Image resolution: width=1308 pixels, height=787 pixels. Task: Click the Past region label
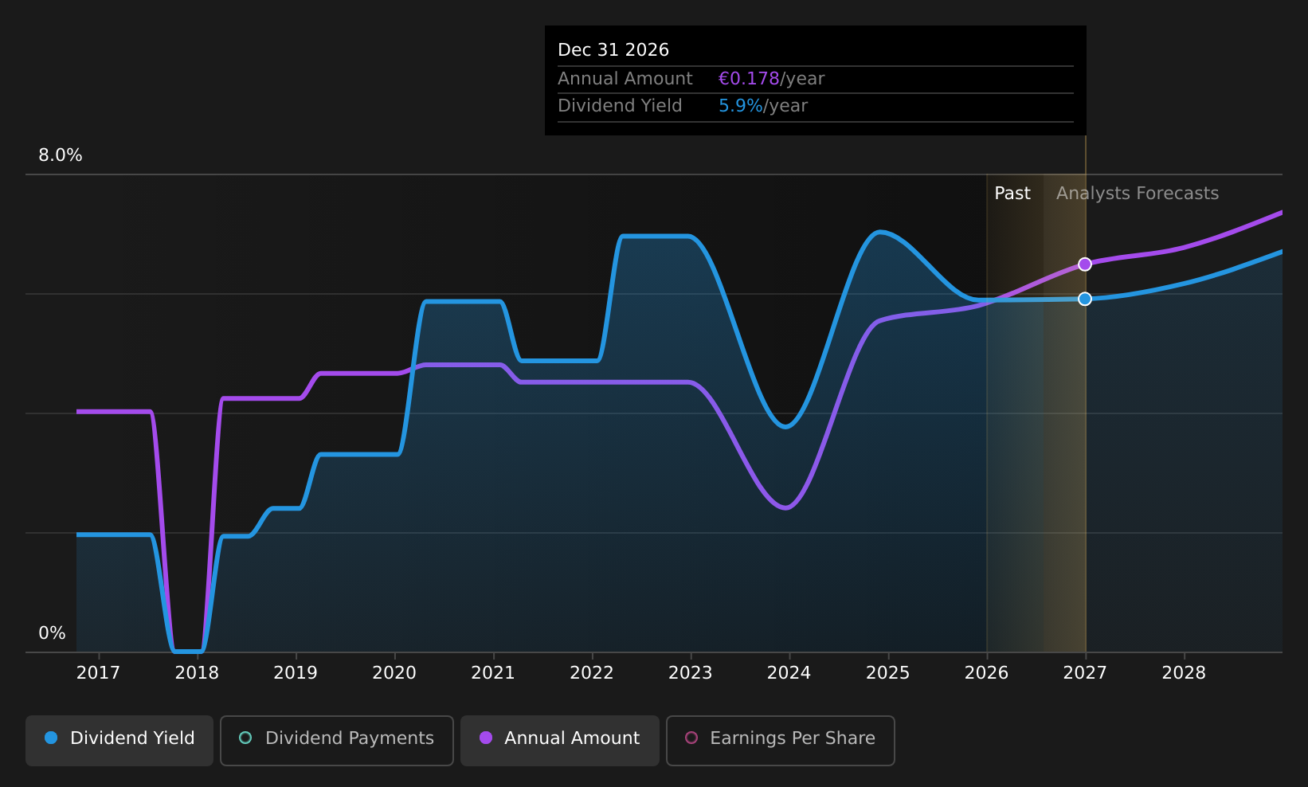pyautogui.click(x=1012, y=194)
